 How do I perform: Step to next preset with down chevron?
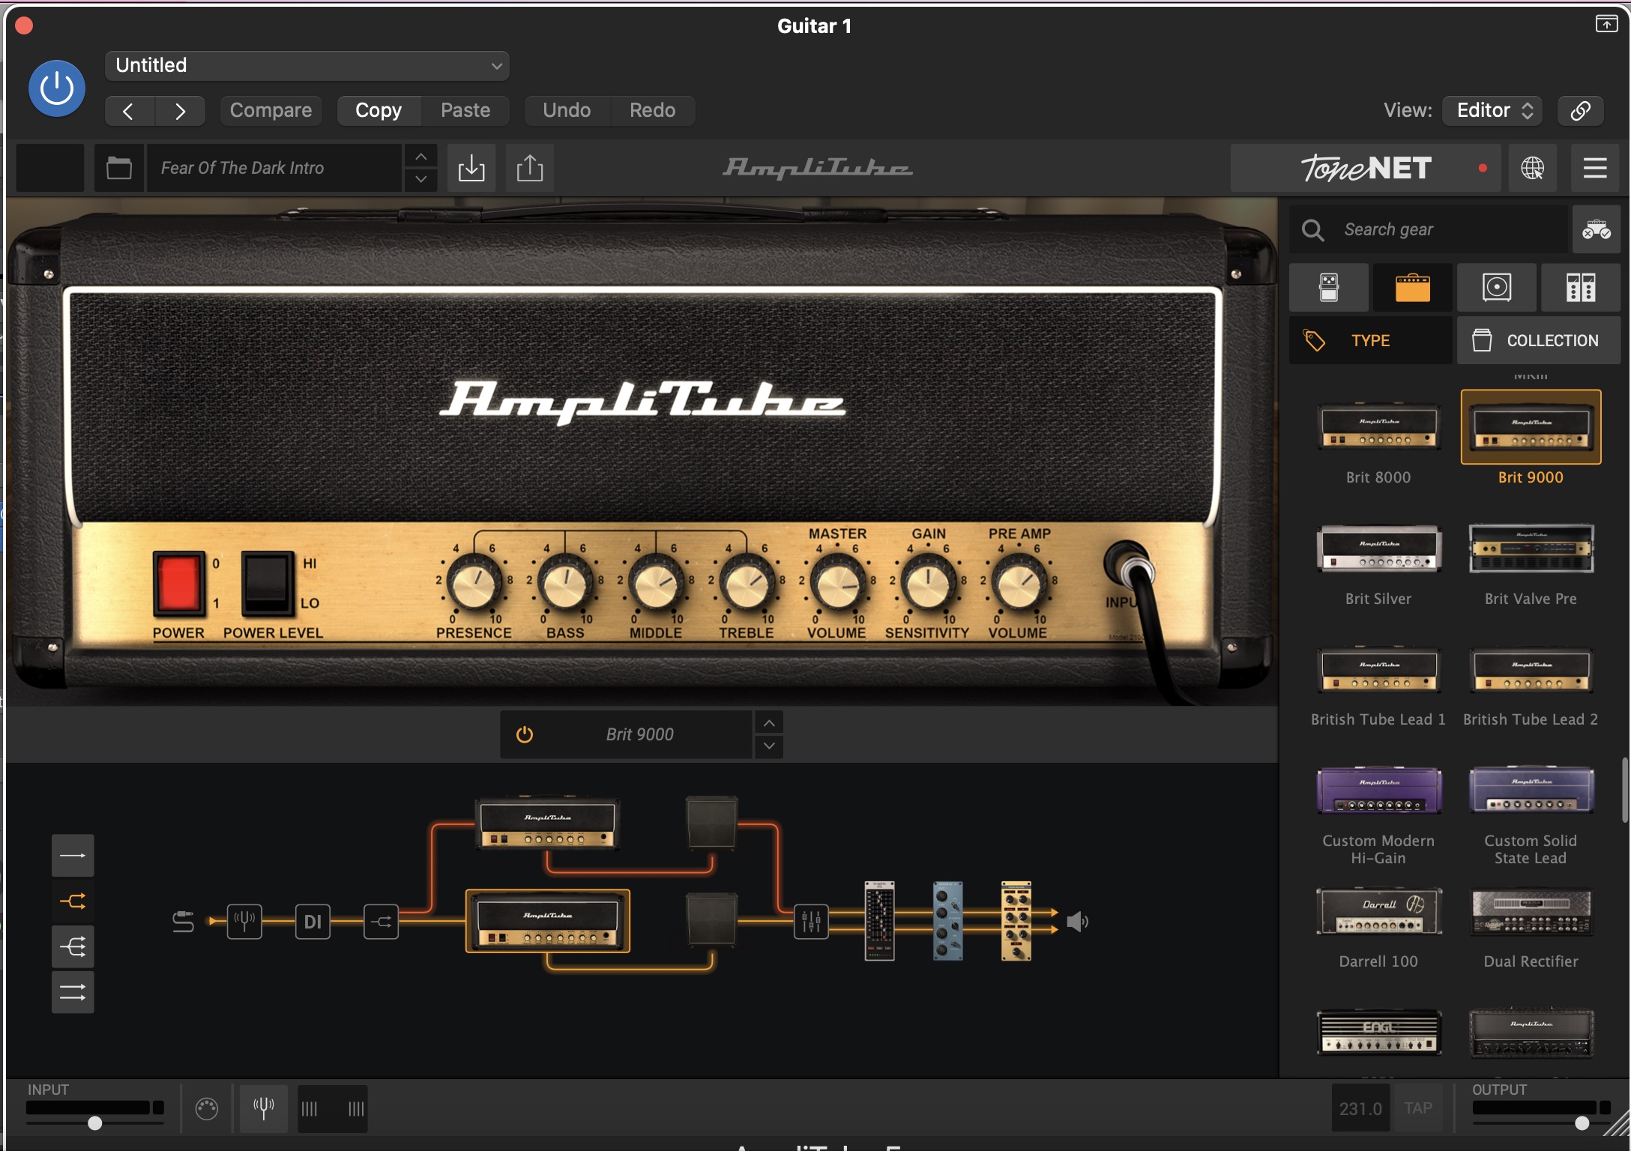tap(421, 179)
